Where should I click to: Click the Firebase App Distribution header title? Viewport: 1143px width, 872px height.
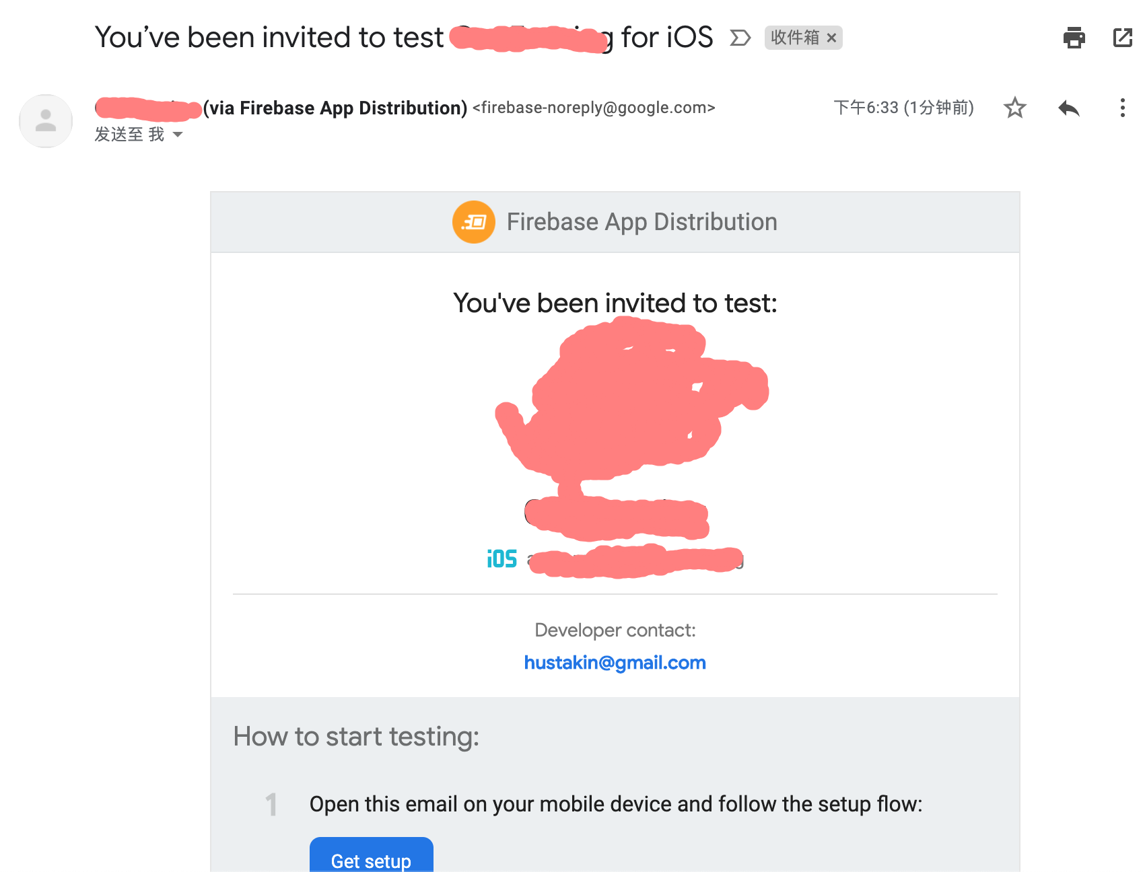click(x=642, y=222)
